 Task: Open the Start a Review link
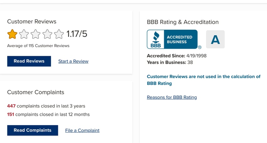click(73, 62)
